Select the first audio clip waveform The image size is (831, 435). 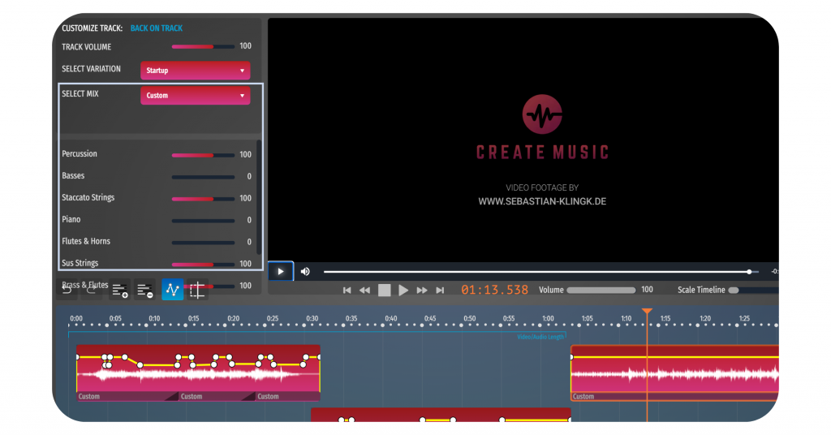pyautogui.click(x=198, y=375)
